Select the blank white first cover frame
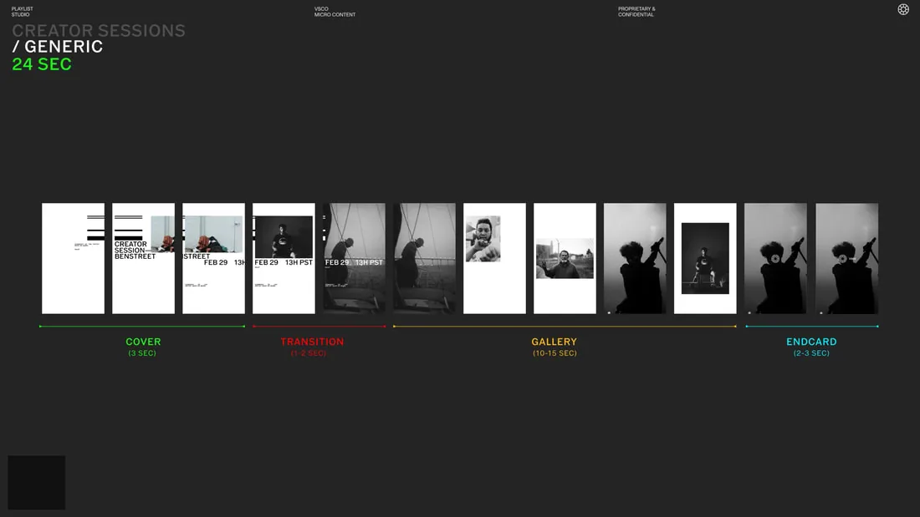The height and width of the screenshot is (517, 920). [x=74, y=259]
